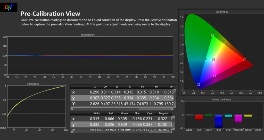Click the Red bar in Gamut Luminance
The height and width of the screenshot is (140, 264).
coord(199,117)
